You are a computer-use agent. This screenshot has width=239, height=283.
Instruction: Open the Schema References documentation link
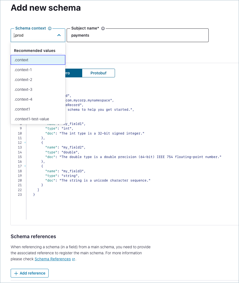(x=52, y=259)
